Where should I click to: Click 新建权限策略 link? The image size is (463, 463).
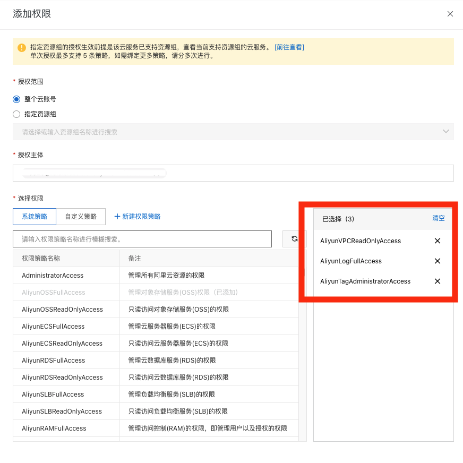[x=141, y=217]
